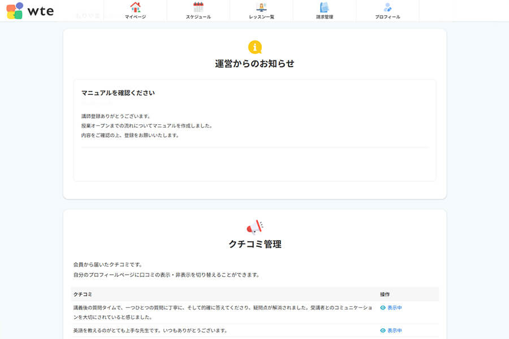
Task: Select the 請求管理 navigation label
Action: (324, 16)
